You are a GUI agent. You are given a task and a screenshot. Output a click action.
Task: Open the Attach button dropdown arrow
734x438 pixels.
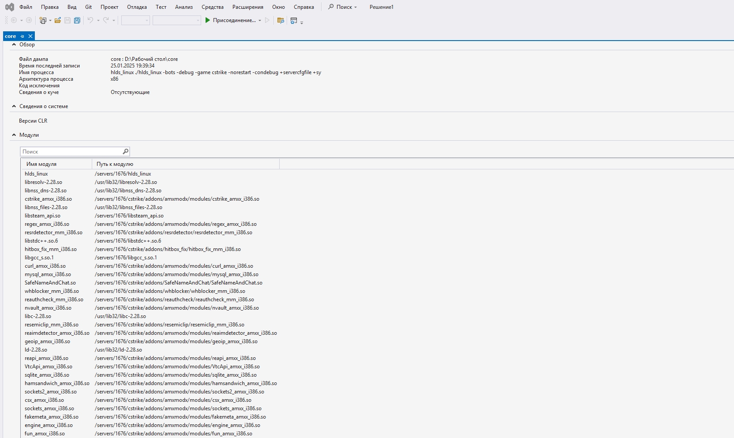click(x=260, y=20)
